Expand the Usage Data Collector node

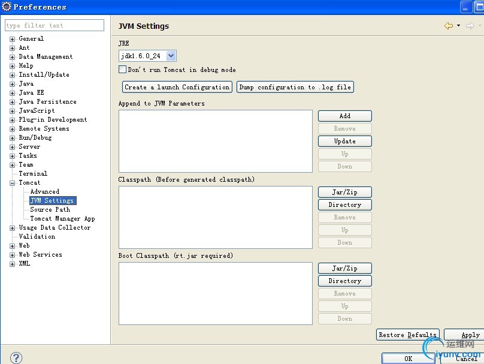click(x=13, y=228)
